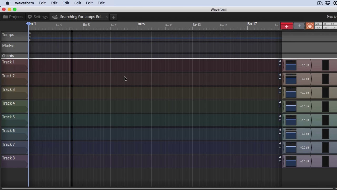The image size is (337, 190).
Task: Switch to the Settings tab
Action: (x=37, y=17)
